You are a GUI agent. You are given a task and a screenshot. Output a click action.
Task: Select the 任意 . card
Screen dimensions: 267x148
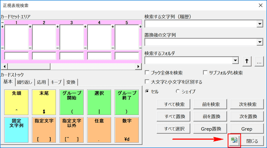[99, 130]
